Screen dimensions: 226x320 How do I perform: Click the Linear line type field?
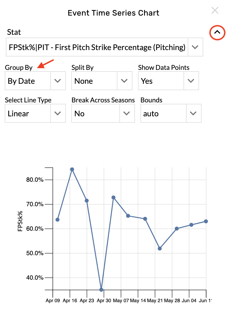coord(28,113)
